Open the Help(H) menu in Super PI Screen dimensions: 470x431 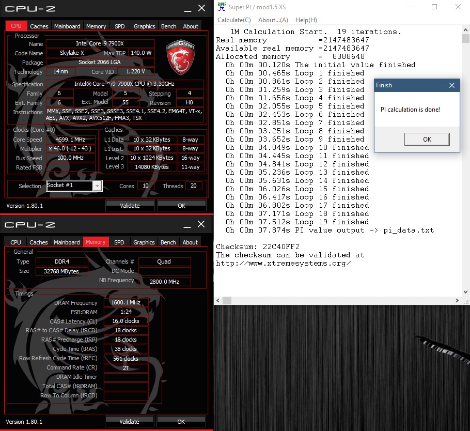point(306,20)
